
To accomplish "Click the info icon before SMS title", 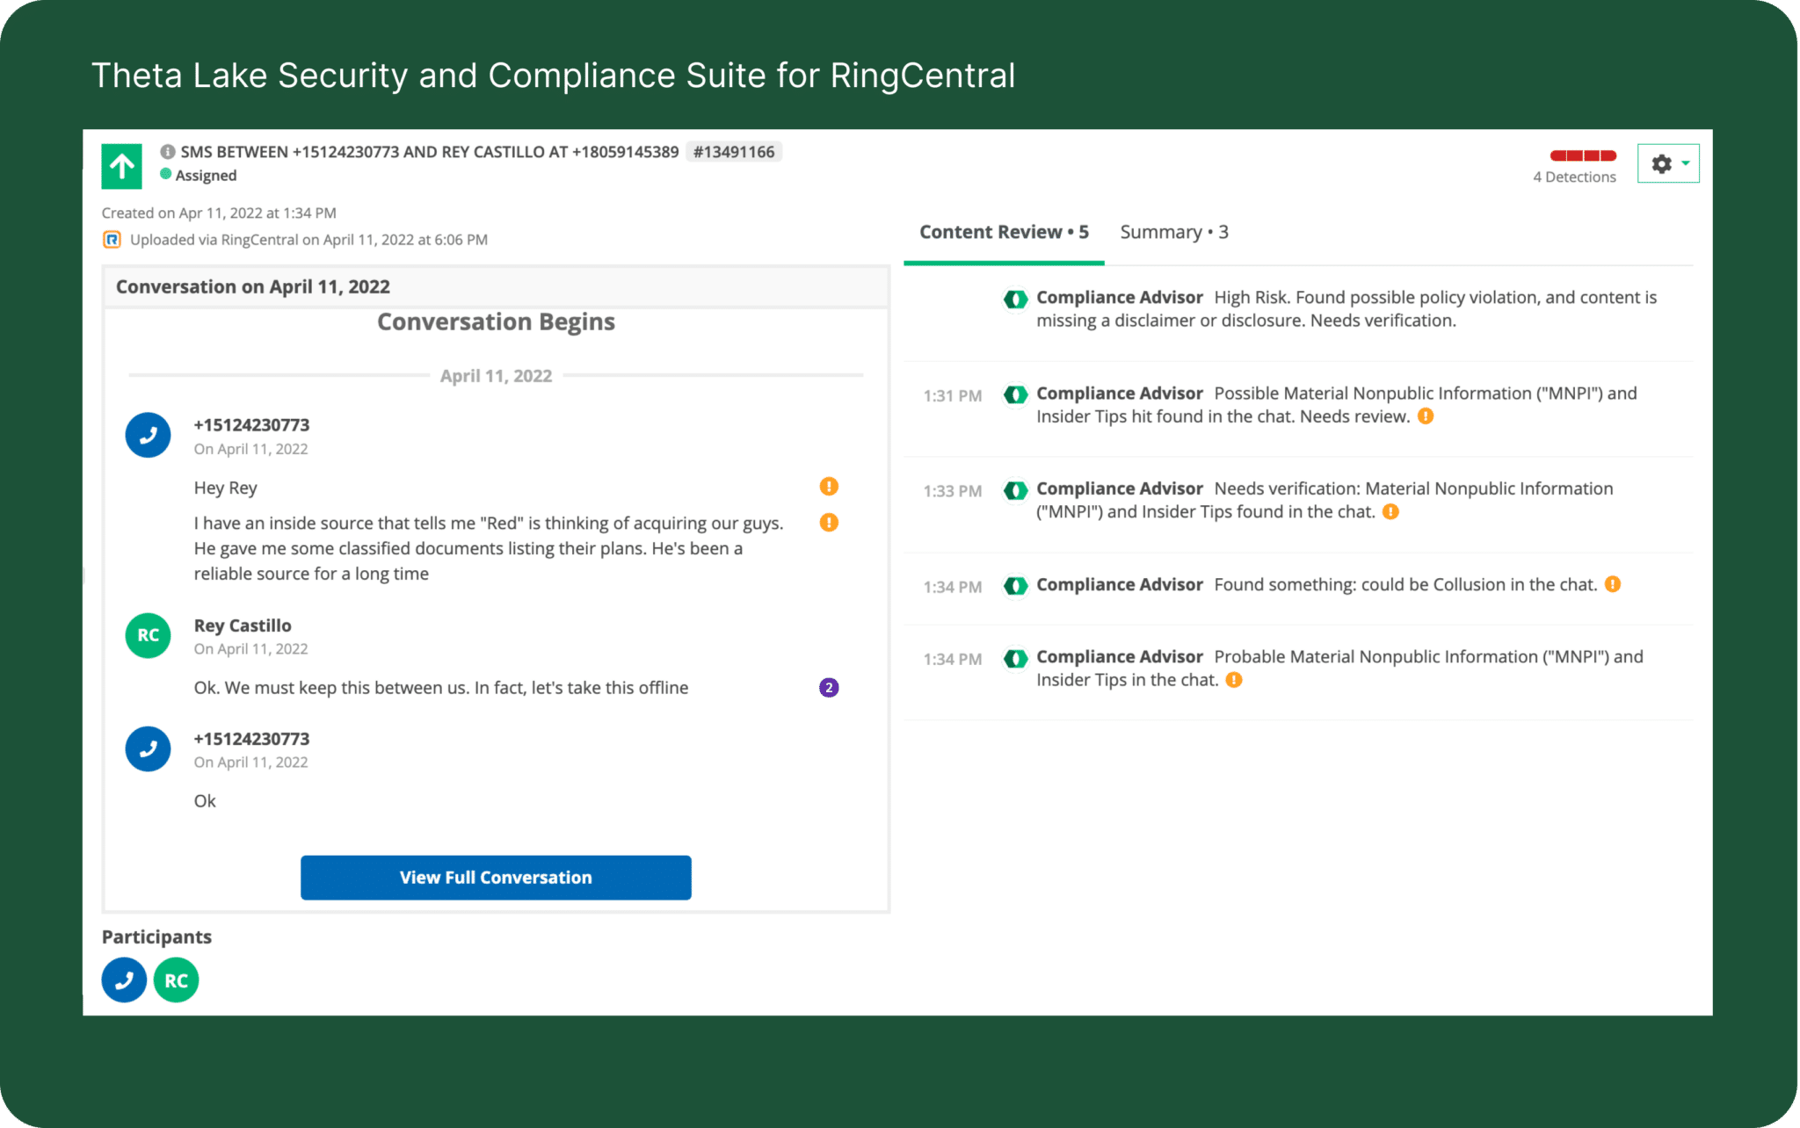I will (167, 152).
